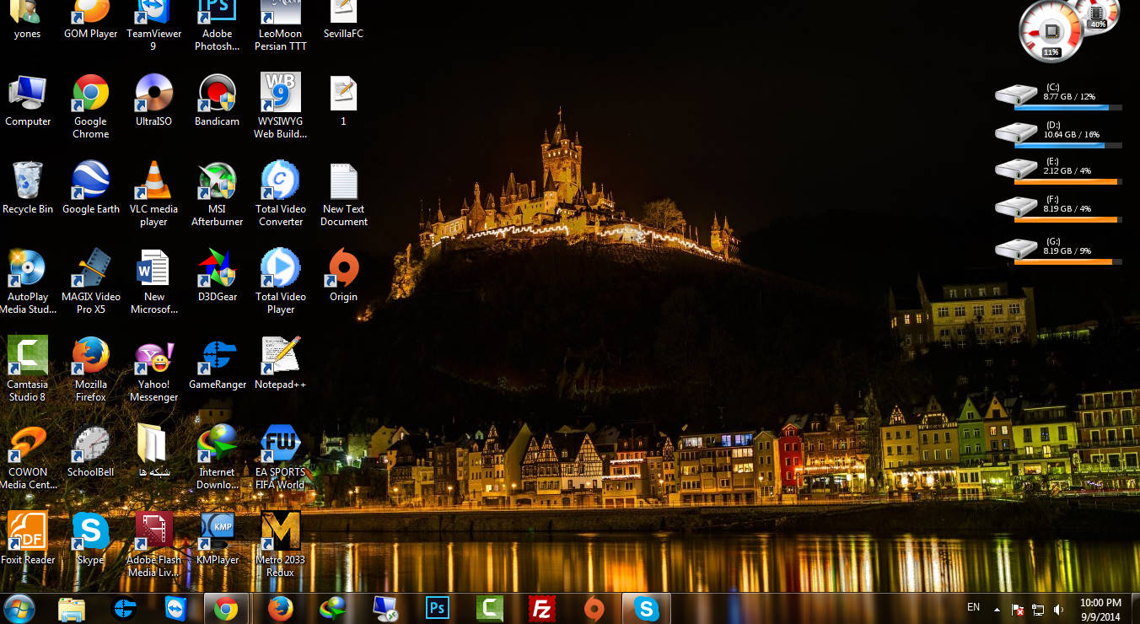Switch to Chrome in the taskbar

(x=226, y=608)
